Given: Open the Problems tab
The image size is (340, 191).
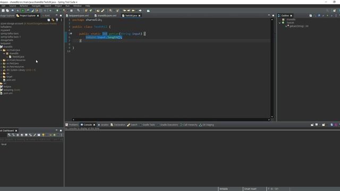Looking at the screenshot, I should click(72, 125).
